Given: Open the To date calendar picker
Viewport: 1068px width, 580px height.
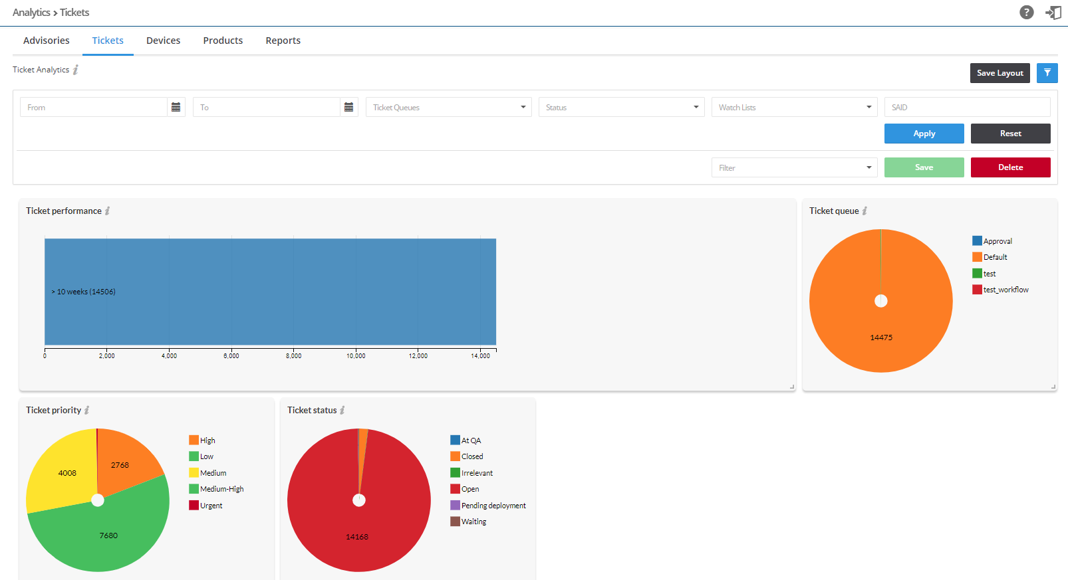Looking at the screenshot, I should point(348,107).
